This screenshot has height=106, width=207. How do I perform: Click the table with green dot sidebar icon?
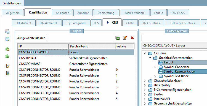(7, 39)
